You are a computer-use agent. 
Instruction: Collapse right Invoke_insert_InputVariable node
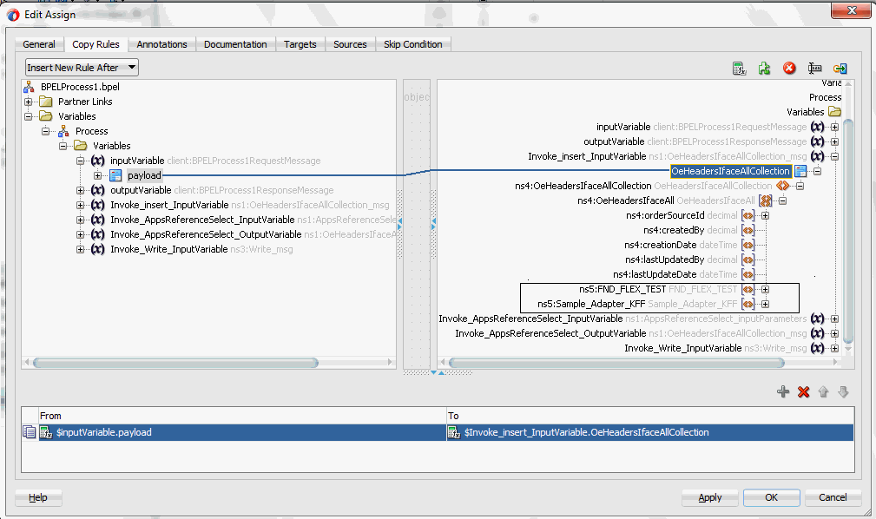point(834,156)
